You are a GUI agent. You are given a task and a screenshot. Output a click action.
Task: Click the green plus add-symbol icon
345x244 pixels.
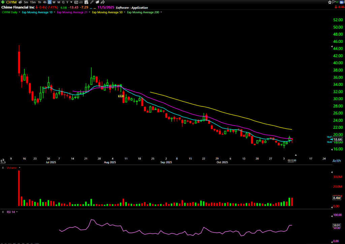click(x=3, y=2)
